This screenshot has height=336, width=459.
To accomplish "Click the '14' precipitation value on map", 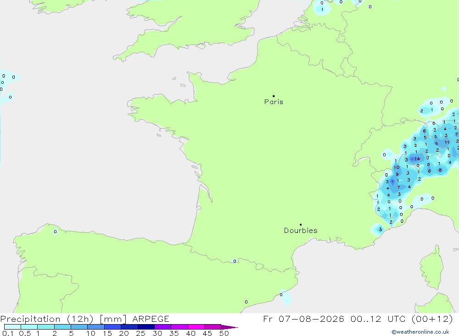I will coord(417,159).
